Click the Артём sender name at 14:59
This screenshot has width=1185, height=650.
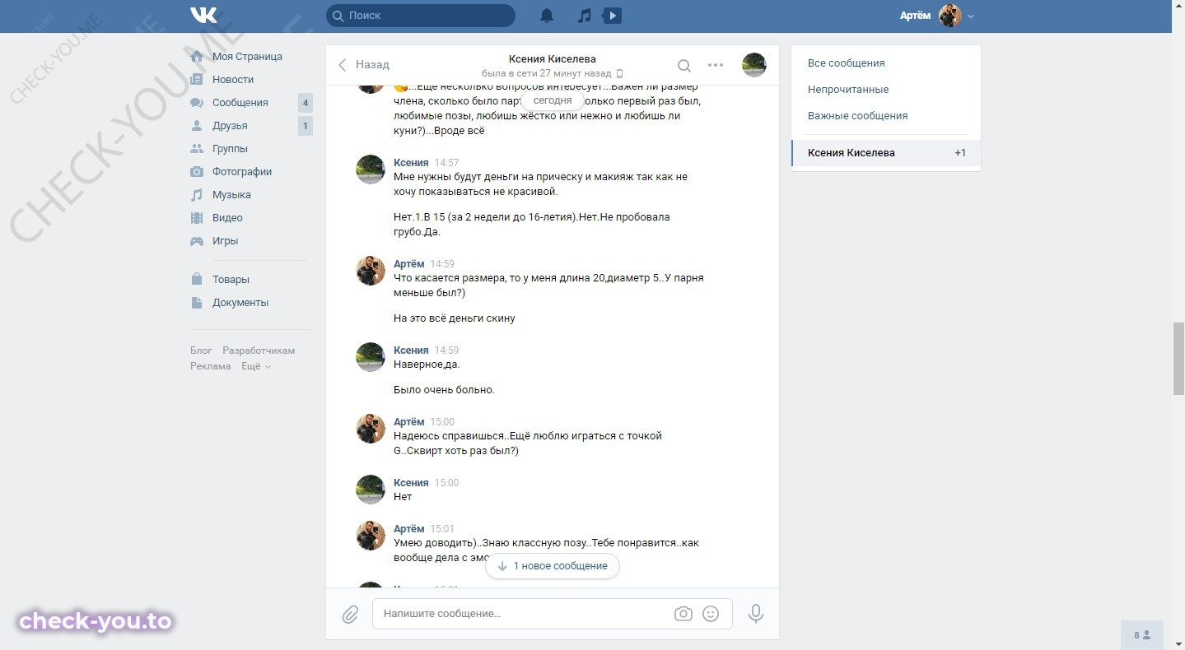pos(409,264)
